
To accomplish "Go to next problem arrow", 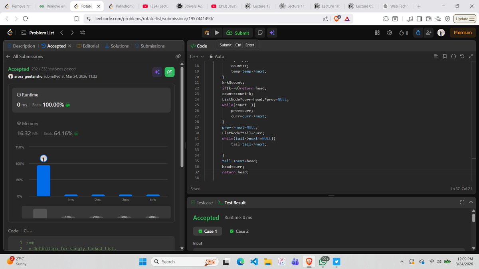I will 72,33.
